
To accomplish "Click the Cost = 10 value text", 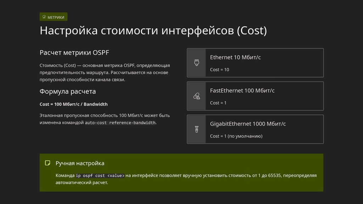I will click(219, 69).
